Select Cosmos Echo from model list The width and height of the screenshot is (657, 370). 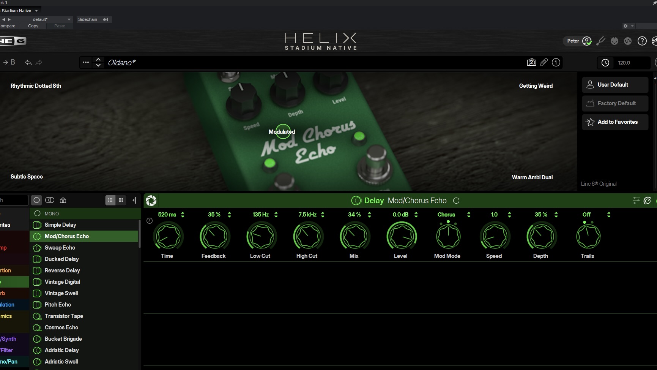[84, 327]
